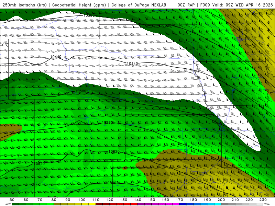Pick the bright yellow swatch just before 110
Screen dimensions: 275x206
[92, 204]
